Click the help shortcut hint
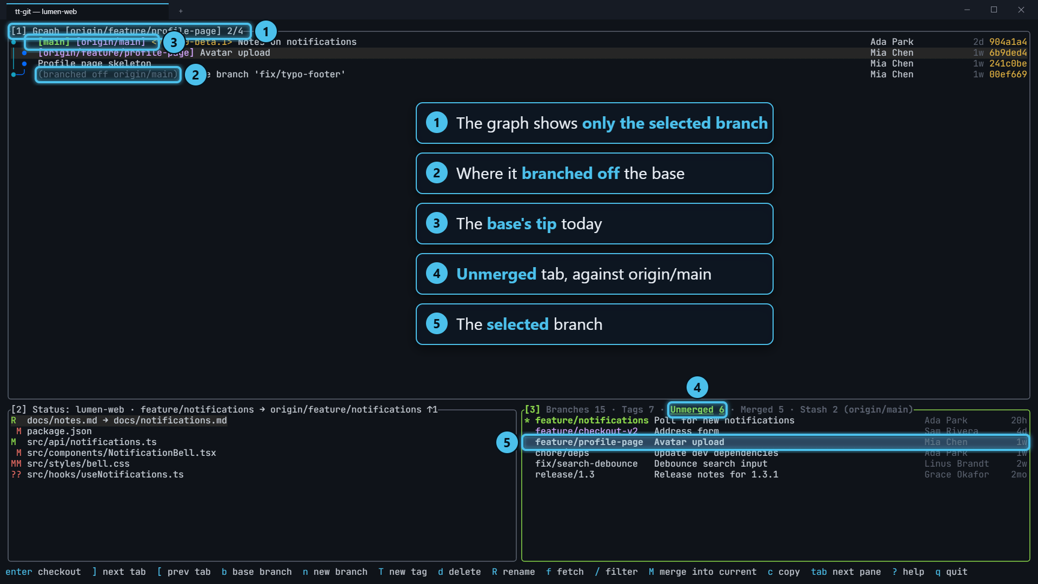Image resolution: width=1038 pixels, height=584 pixels. pos(908,572)
